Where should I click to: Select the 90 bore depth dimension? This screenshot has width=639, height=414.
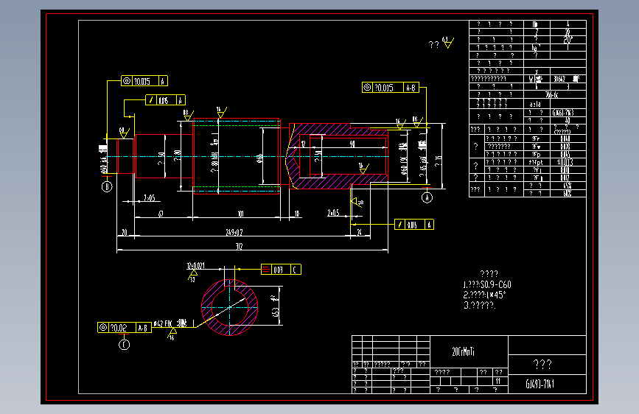click(352, 144)
